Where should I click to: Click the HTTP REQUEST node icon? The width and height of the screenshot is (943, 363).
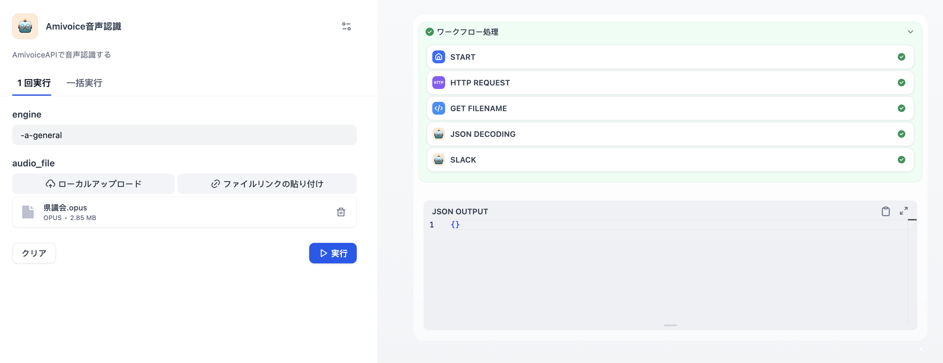438,83
